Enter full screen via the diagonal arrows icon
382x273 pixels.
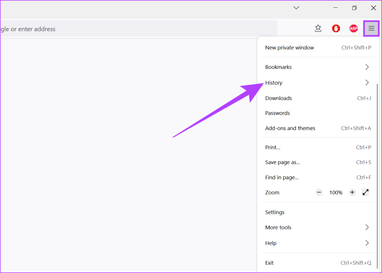365,192
